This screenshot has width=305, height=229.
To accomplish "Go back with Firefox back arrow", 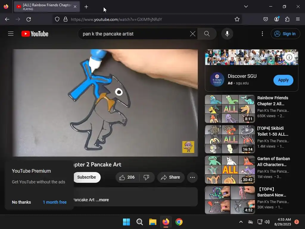I will click(7, 19).
